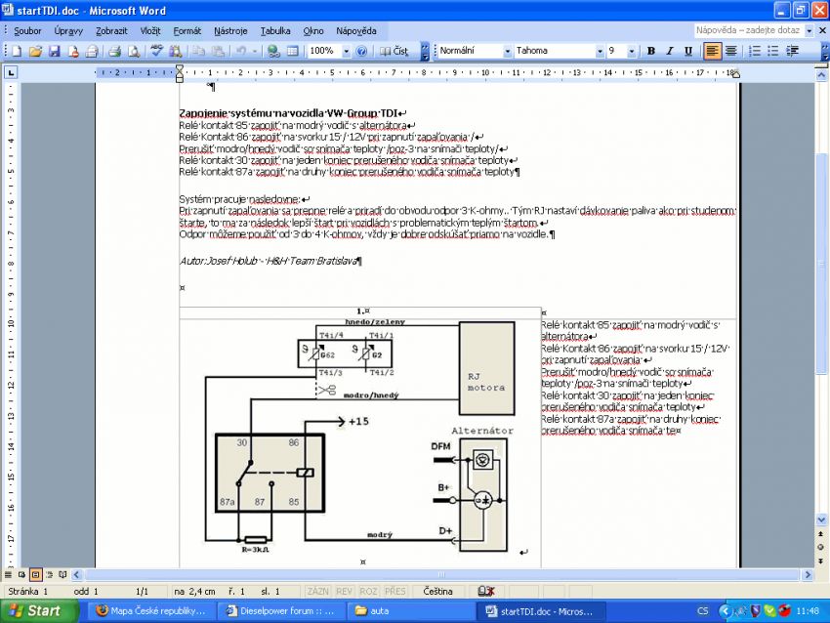Screen dimensions: 830x623
Task: Toggle REV track changes in status bar
Action: click(x=344, y=591)
